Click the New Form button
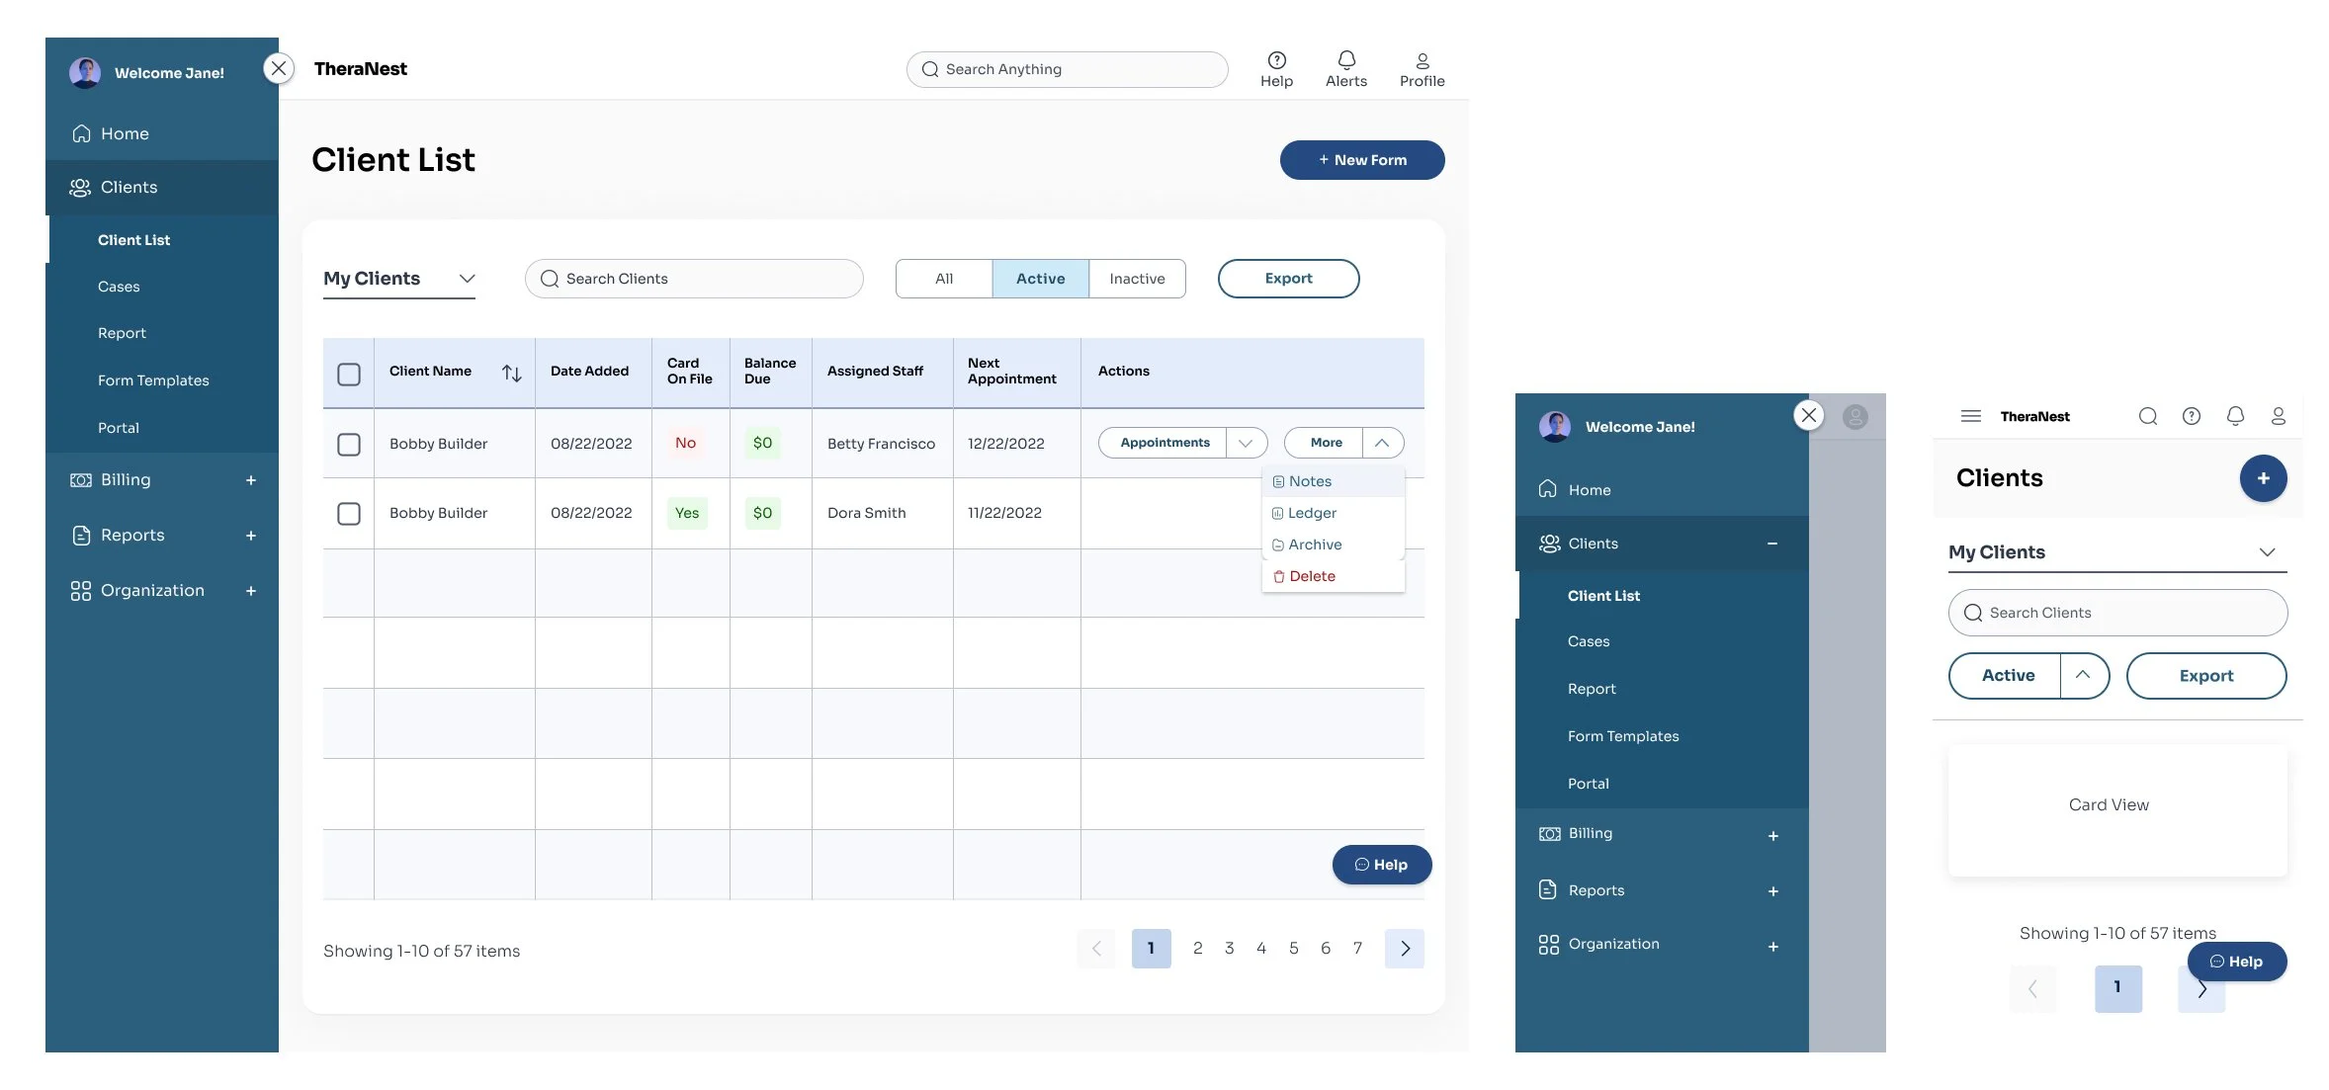Image resolution: width=2329 pixels, height=1090 pixels. (1361, 160)
